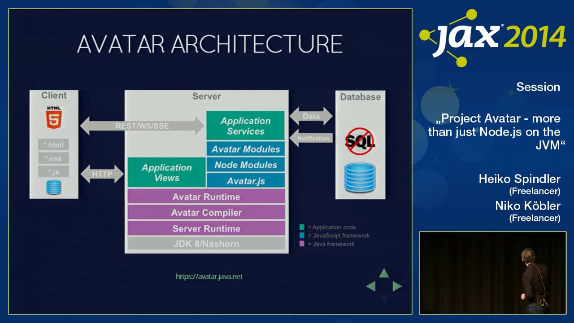Click the Client heading
The width and height of the screenshot is (574, 323).
[x=54, y=96]
